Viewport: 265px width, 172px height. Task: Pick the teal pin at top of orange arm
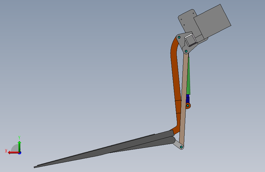(x=179, y=37)
